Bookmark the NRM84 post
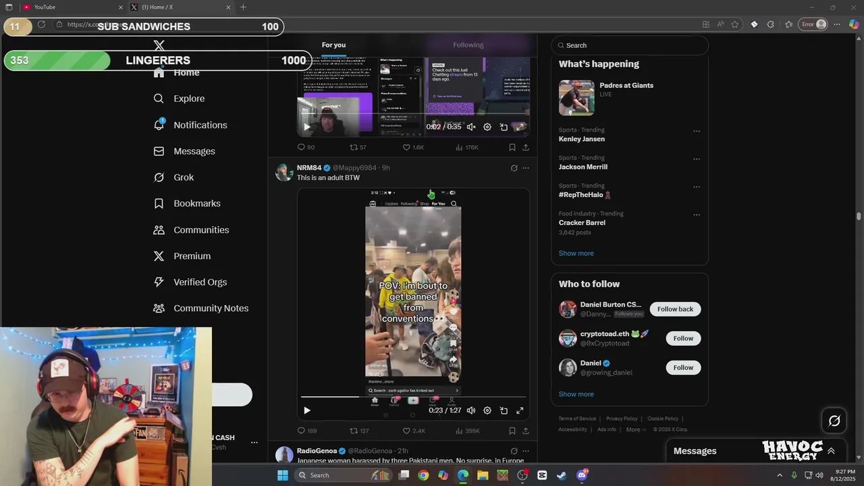Image resolution: width=864 pixels, height=486 pixels. [x=512, y=431]
